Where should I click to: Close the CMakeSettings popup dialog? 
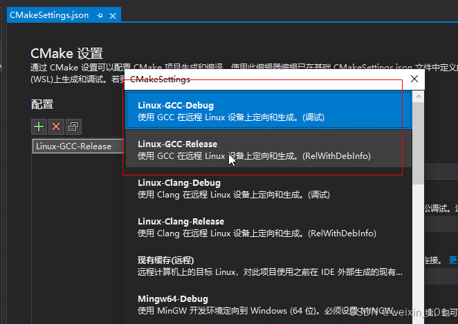pos(414,79)
